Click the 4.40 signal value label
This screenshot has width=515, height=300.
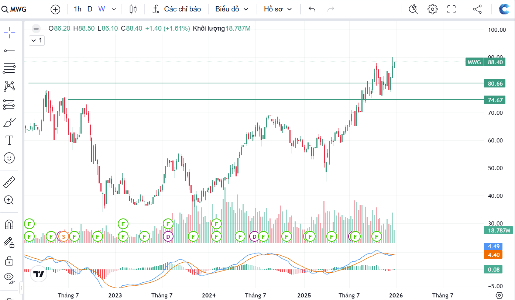click(x=494, y=255)
